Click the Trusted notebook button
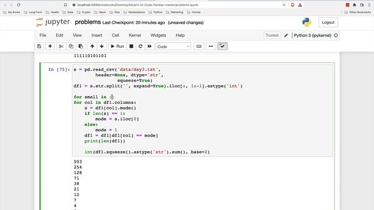This screenshot has width=374, height=210. coord(272,35)
